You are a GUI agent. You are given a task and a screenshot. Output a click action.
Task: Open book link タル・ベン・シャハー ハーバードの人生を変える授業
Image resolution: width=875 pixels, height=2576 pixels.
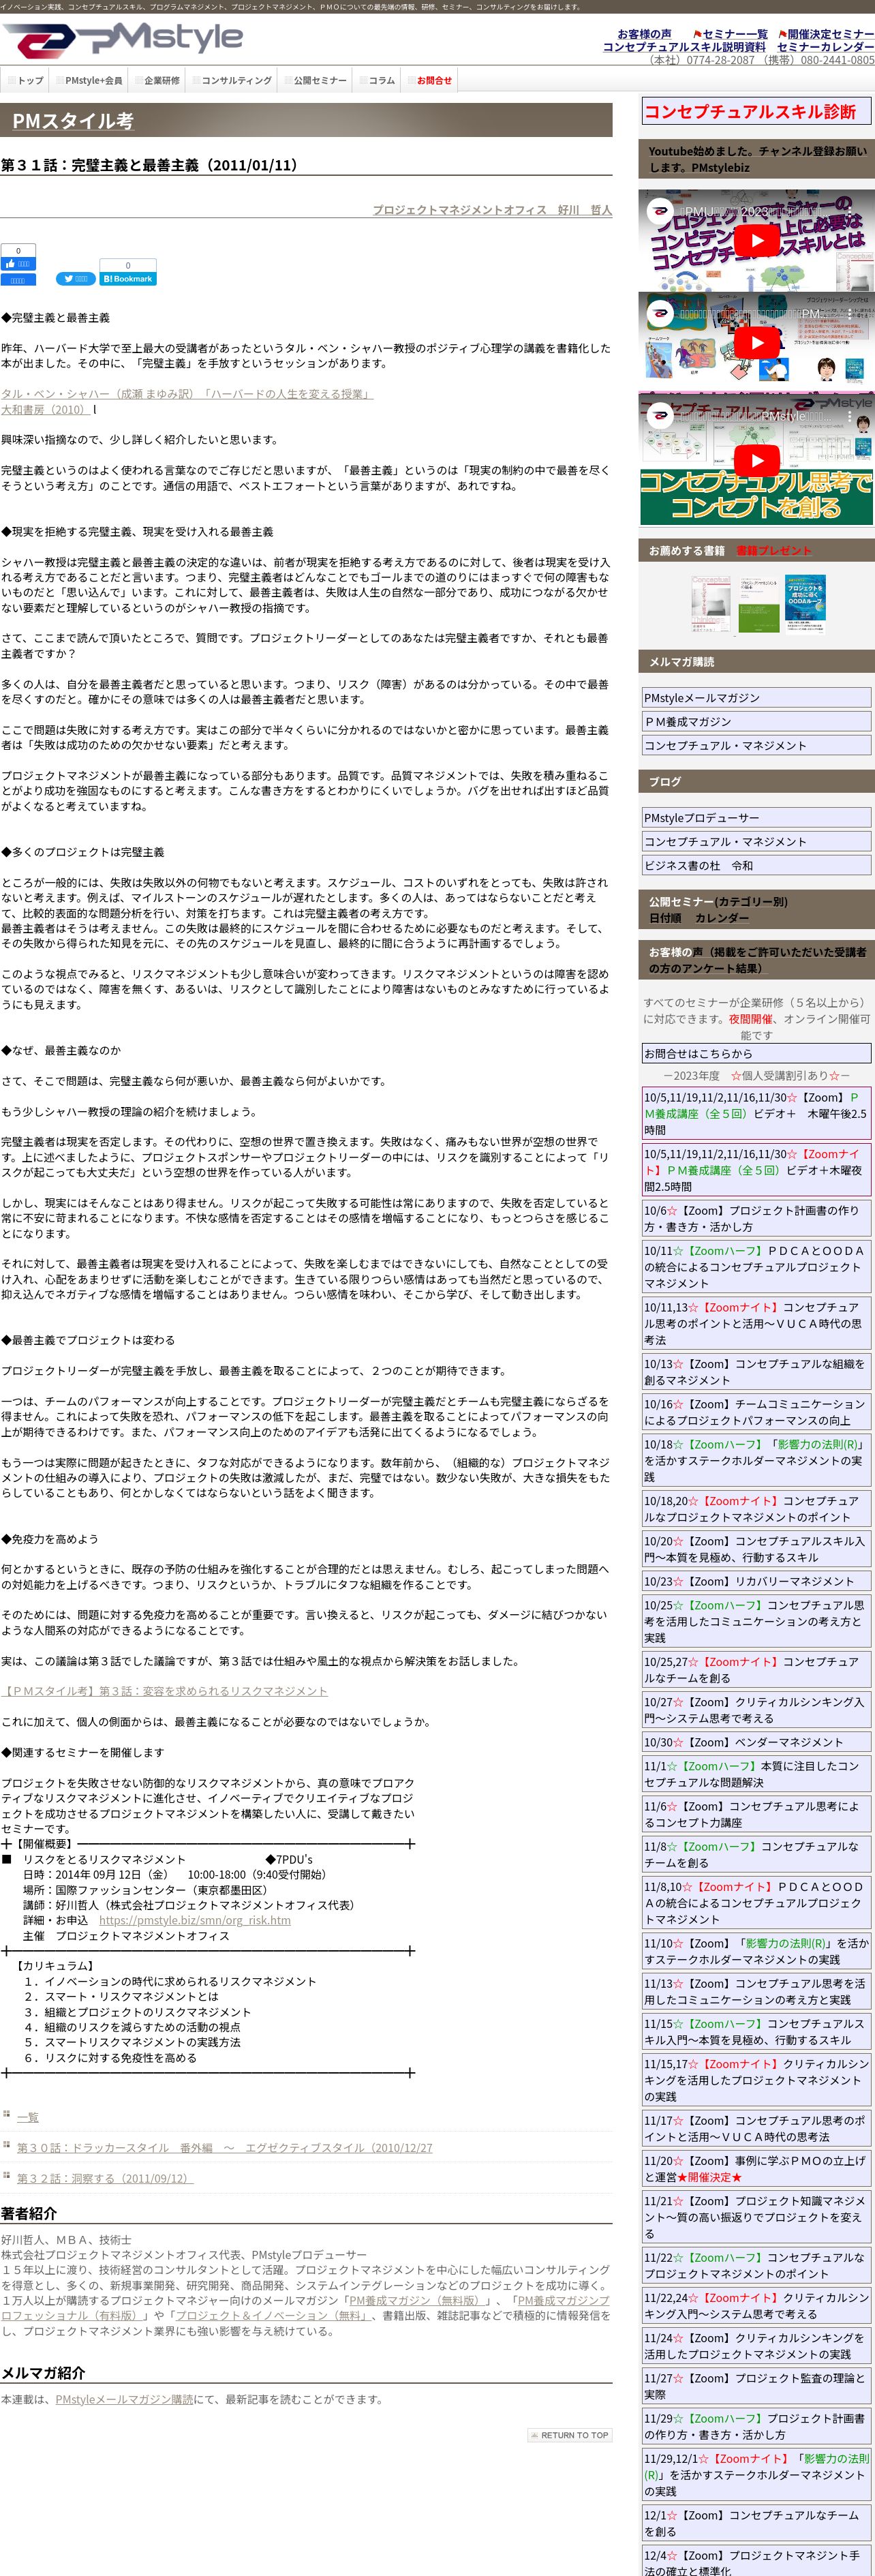(x=187, y=394)
